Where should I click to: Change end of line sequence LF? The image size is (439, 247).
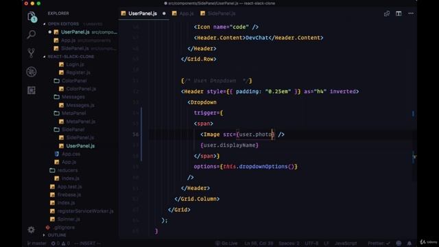pyautogui.click(x=327, y=244)
